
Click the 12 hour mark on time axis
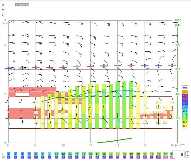pos(90,145)
